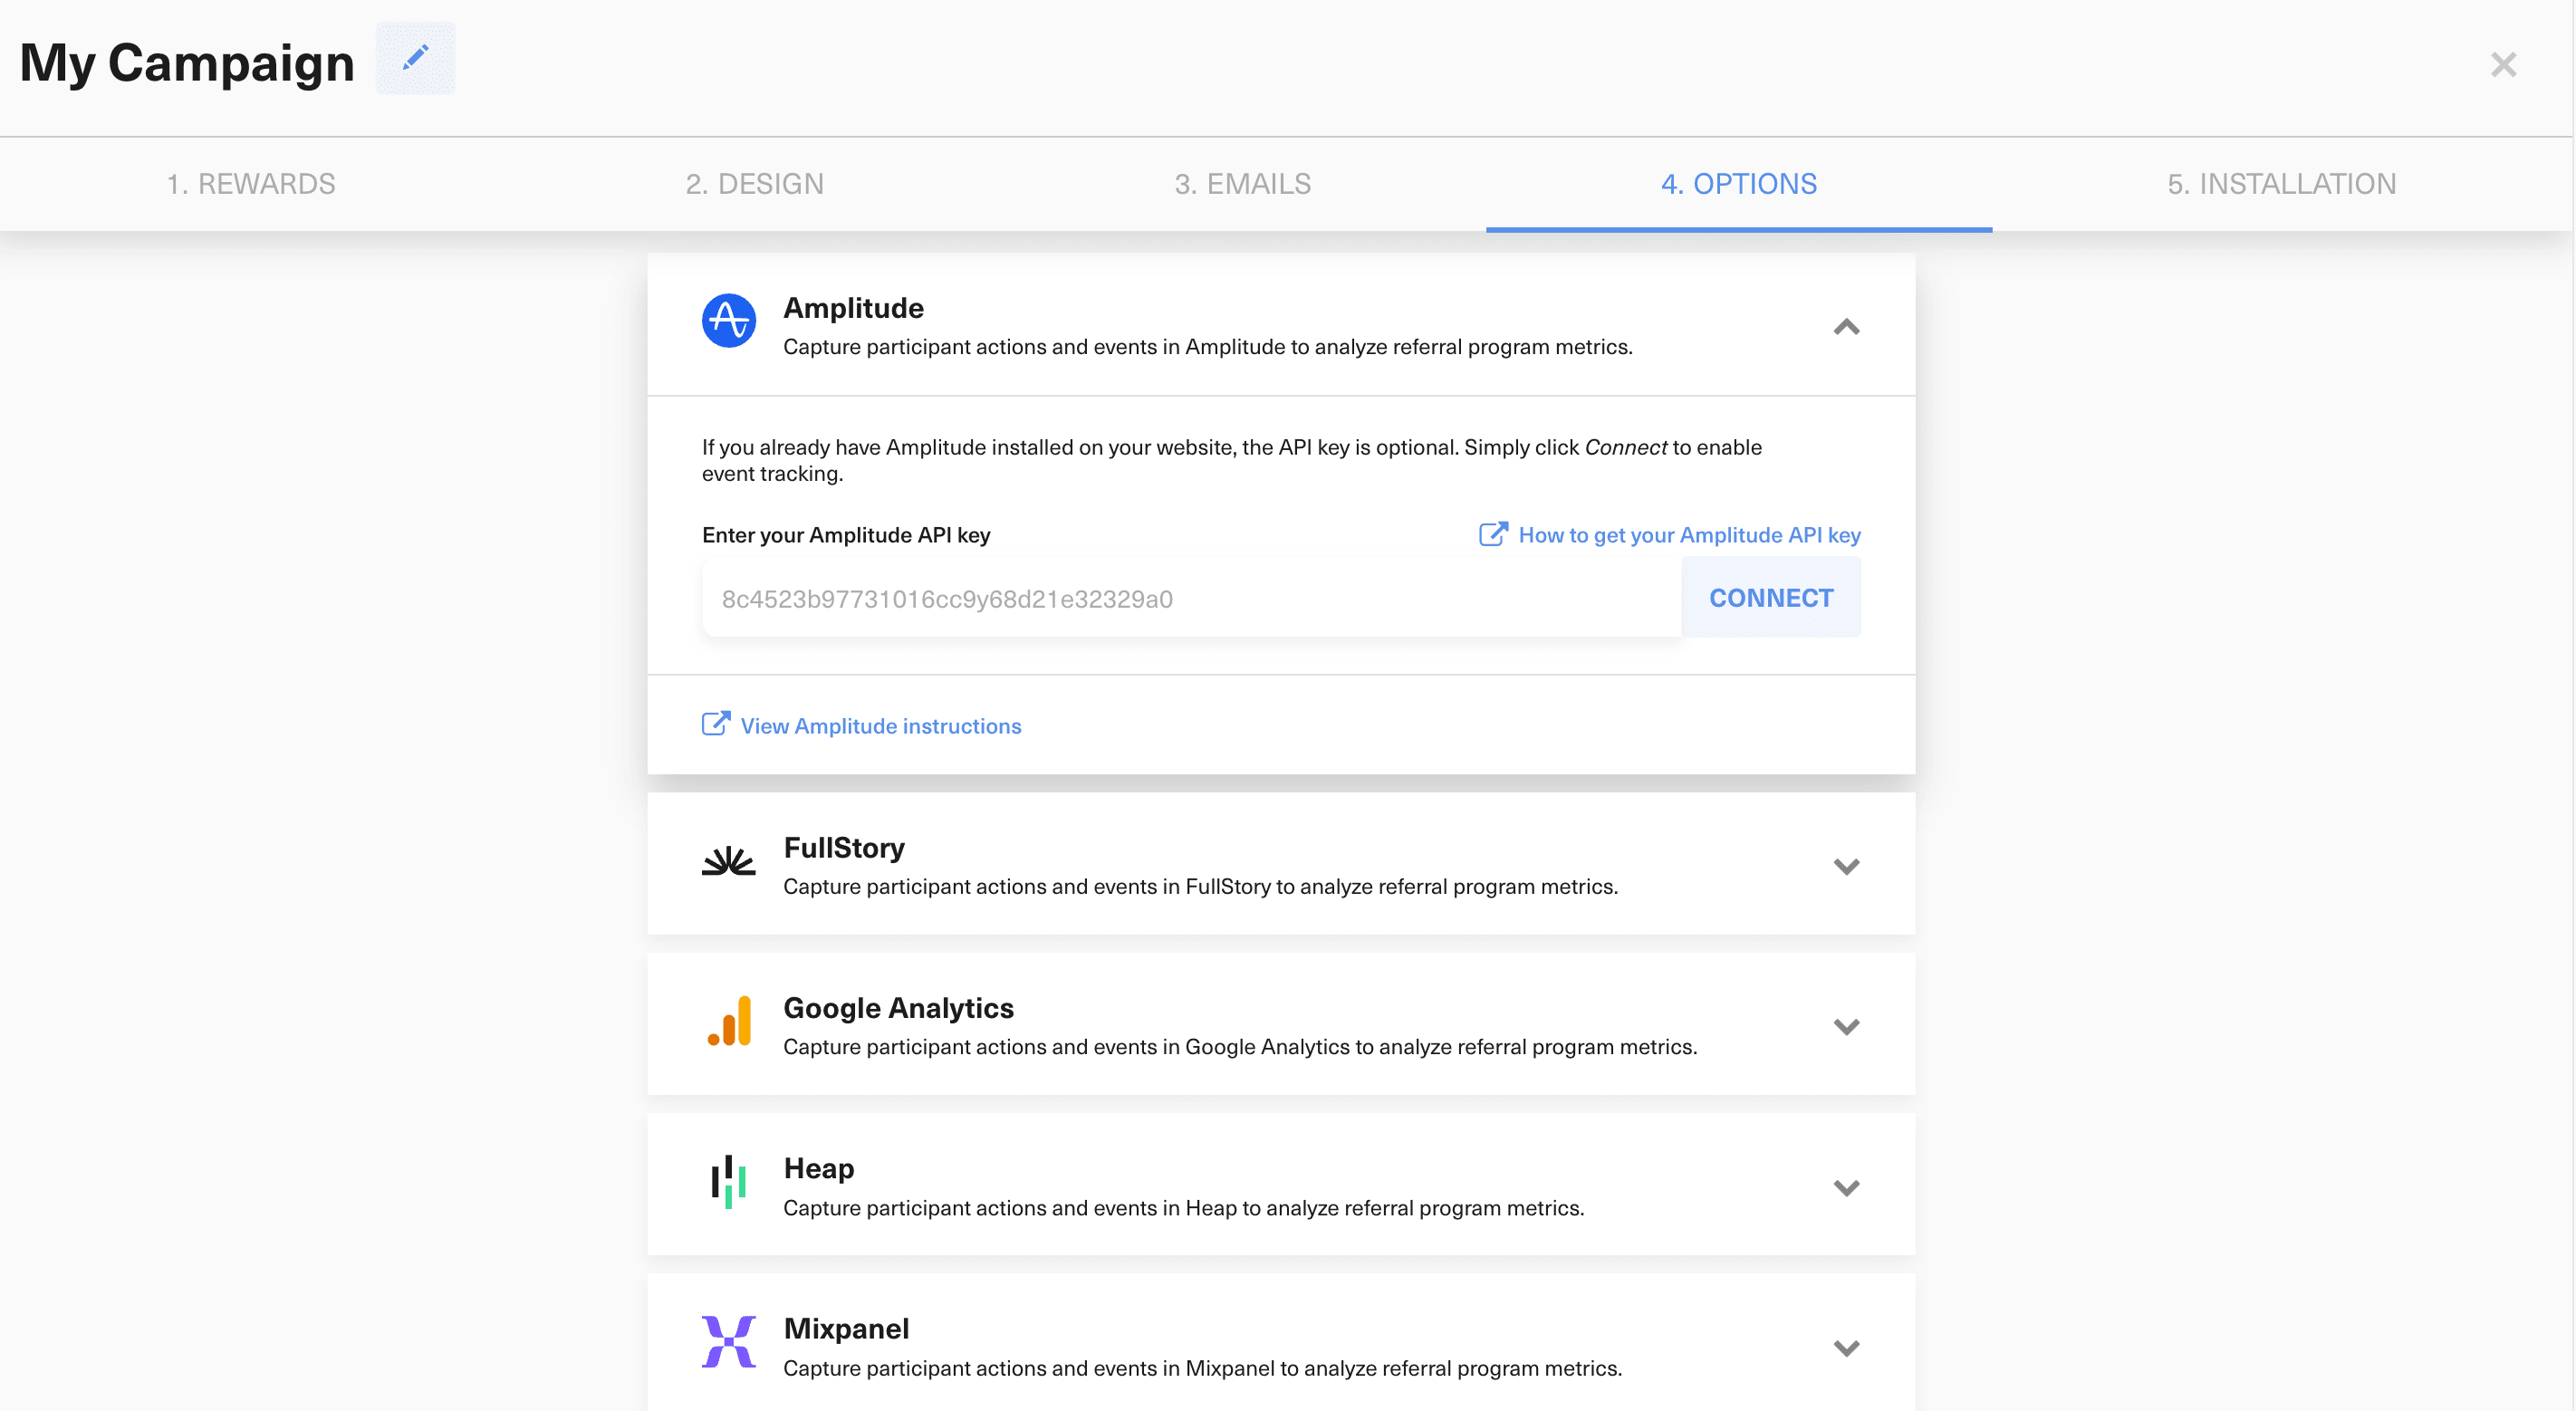Expand the Heap integration section
The image size is (2576, 1411).
click(1846, 1187)
